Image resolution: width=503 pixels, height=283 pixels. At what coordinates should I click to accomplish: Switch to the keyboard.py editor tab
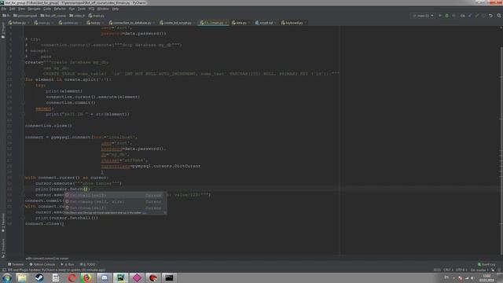point(293,23)
